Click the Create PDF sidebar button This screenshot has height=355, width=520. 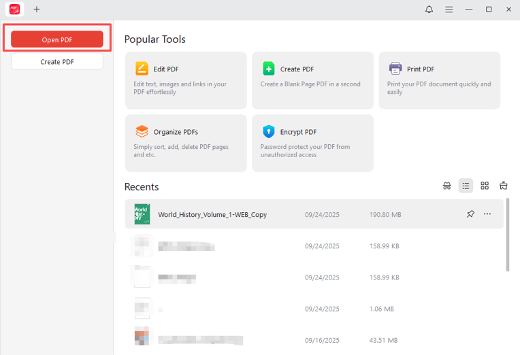point(57,62)
